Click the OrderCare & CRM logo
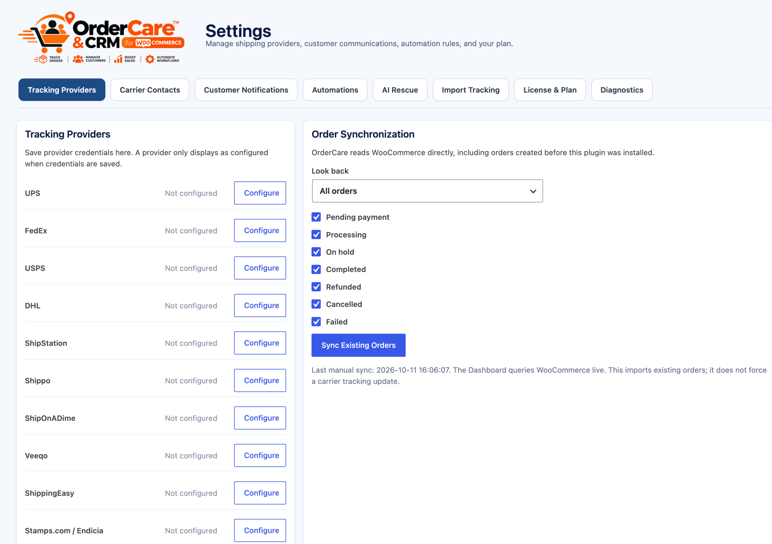 (x=101, y=37)
